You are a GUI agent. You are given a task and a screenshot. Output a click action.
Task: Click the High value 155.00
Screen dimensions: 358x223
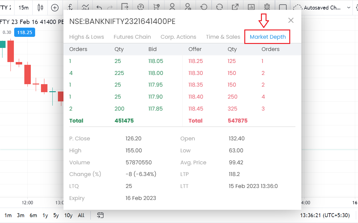[x=134, y=151]
